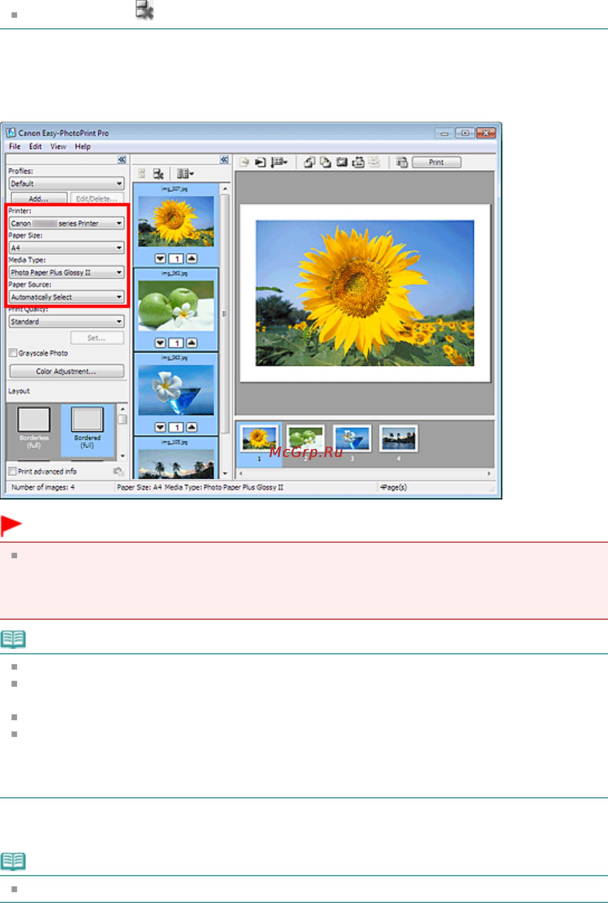Increase copies for the sunflower image
The image size is (608, 903).
point(192,258)
